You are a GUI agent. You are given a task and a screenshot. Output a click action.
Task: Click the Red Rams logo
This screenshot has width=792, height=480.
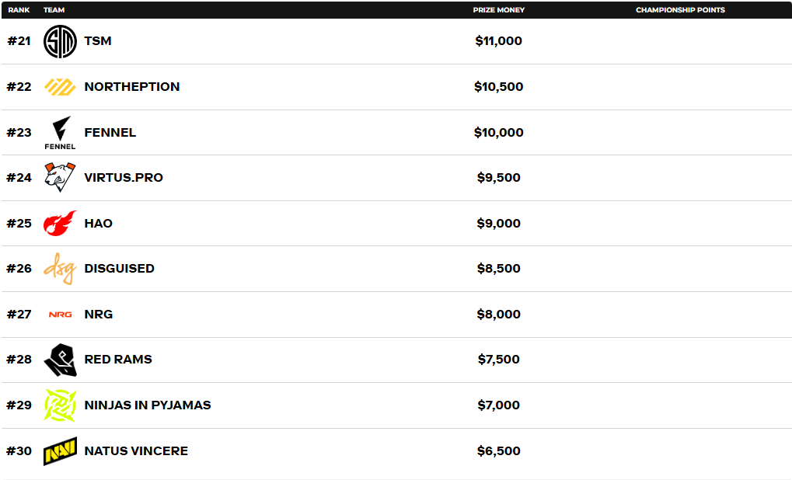pos(60,360)
